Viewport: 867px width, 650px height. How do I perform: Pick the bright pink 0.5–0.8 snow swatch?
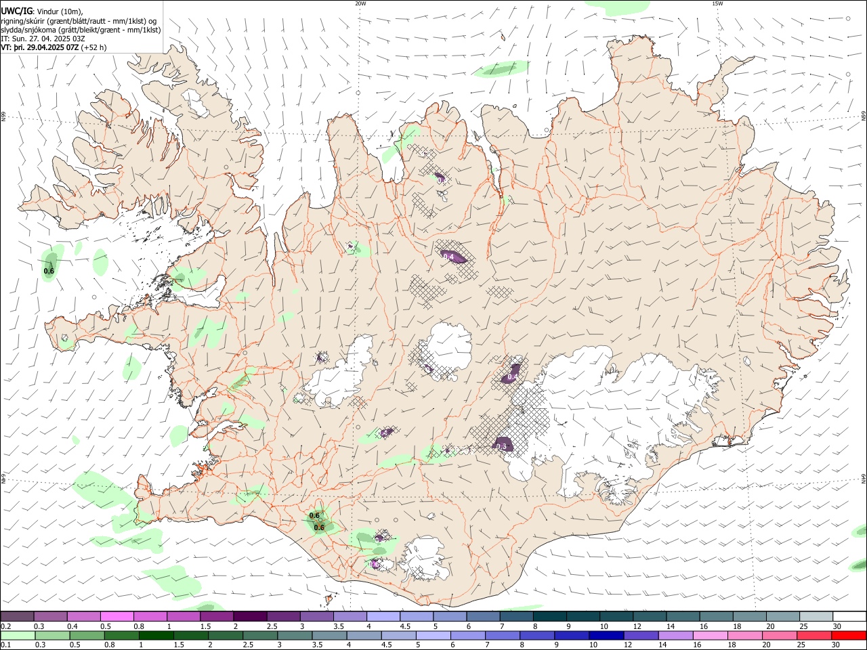(117, 617)
